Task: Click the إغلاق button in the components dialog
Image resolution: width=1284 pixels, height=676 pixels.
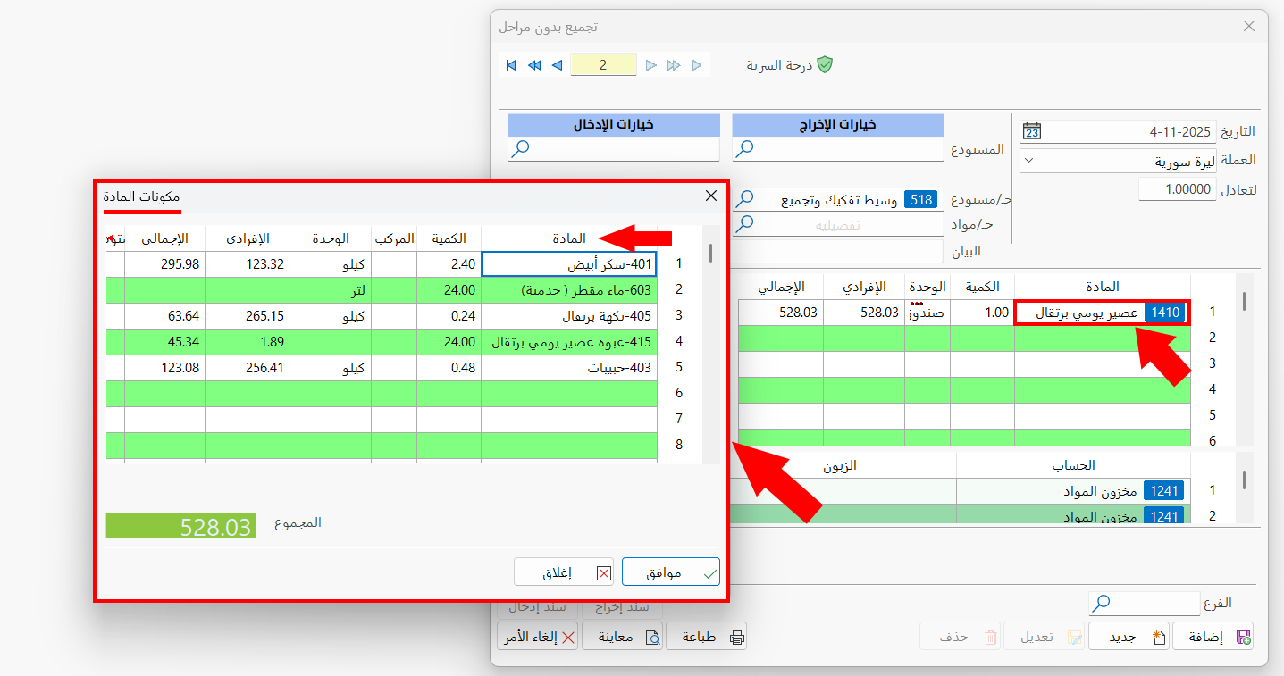Action: tap(564, 572)
